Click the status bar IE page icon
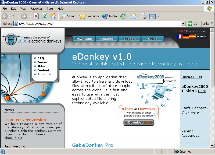Screen dimensions: 215x155 (x=2, y=152)
